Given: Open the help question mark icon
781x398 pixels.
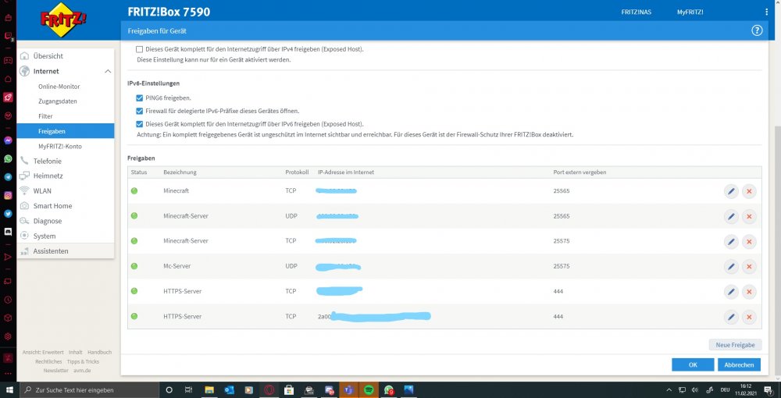Looking at the screenshot, I should coord(757,31).
